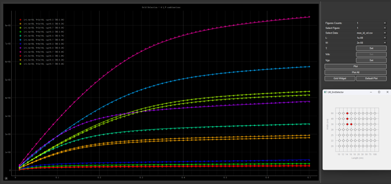
Task: Minimize the LW_GridSelector window
Action: coord(371,92)
